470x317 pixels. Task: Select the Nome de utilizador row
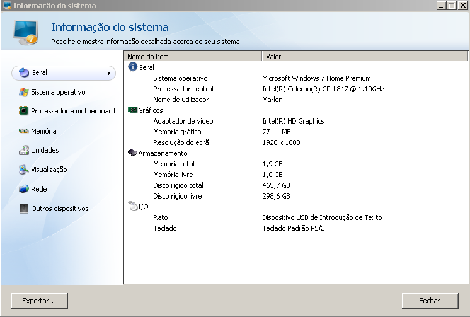coord(295,100)
